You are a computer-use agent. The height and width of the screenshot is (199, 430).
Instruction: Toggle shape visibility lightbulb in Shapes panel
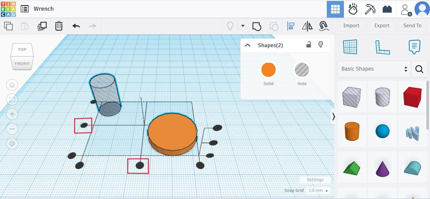(321, 45)
